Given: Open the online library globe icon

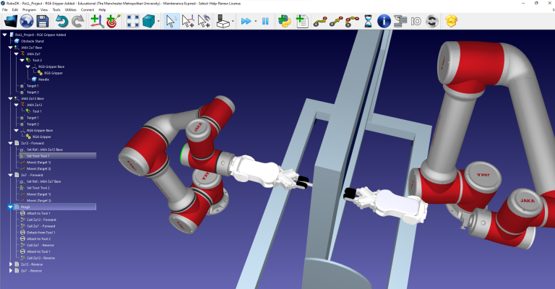Looking at the screenshot, I should [x=27, y=21].
